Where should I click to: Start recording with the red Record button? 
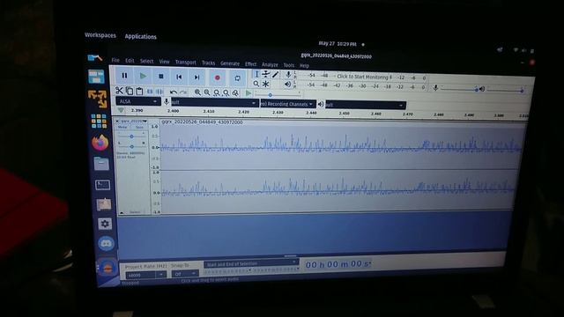click(218, 77)
